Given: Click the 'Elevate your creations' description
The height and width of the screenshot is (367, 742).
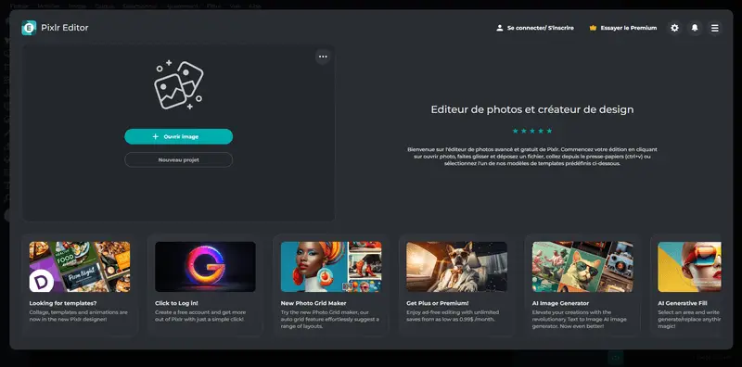Looking at the screenshot, I should (579, 319).
